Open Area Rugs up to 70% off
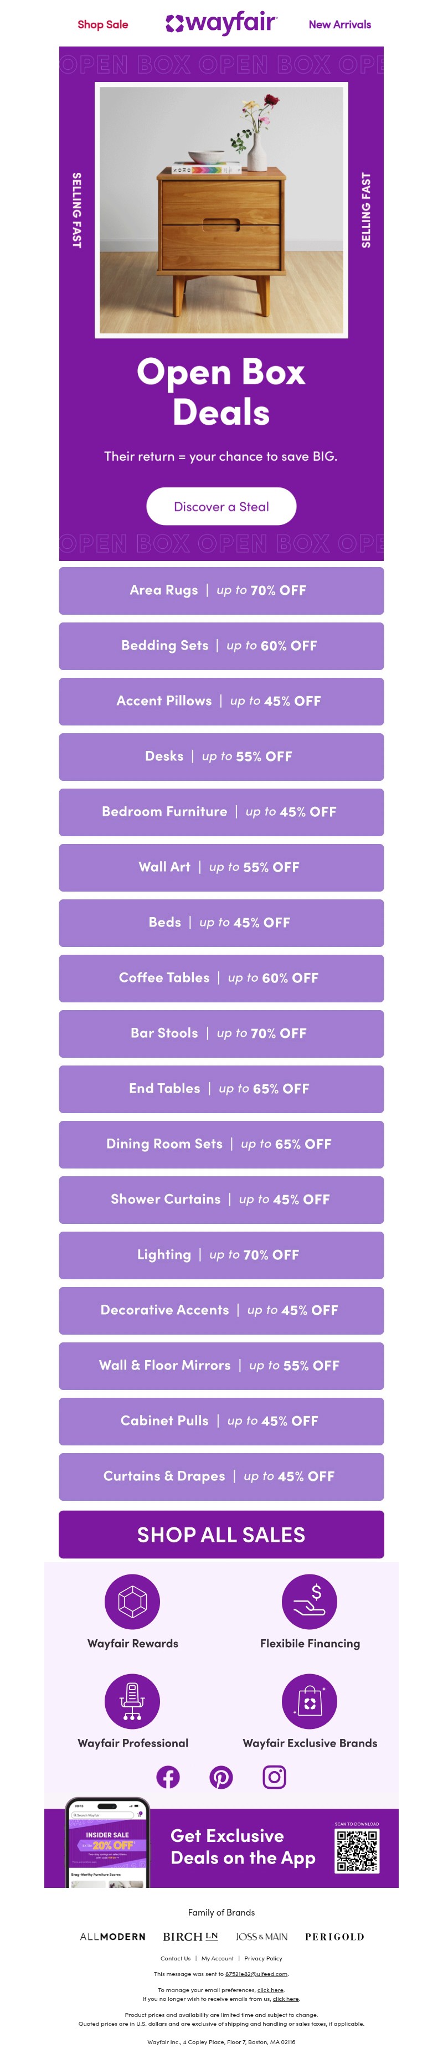Screen dimensions: 443x2059 (221, 591)
